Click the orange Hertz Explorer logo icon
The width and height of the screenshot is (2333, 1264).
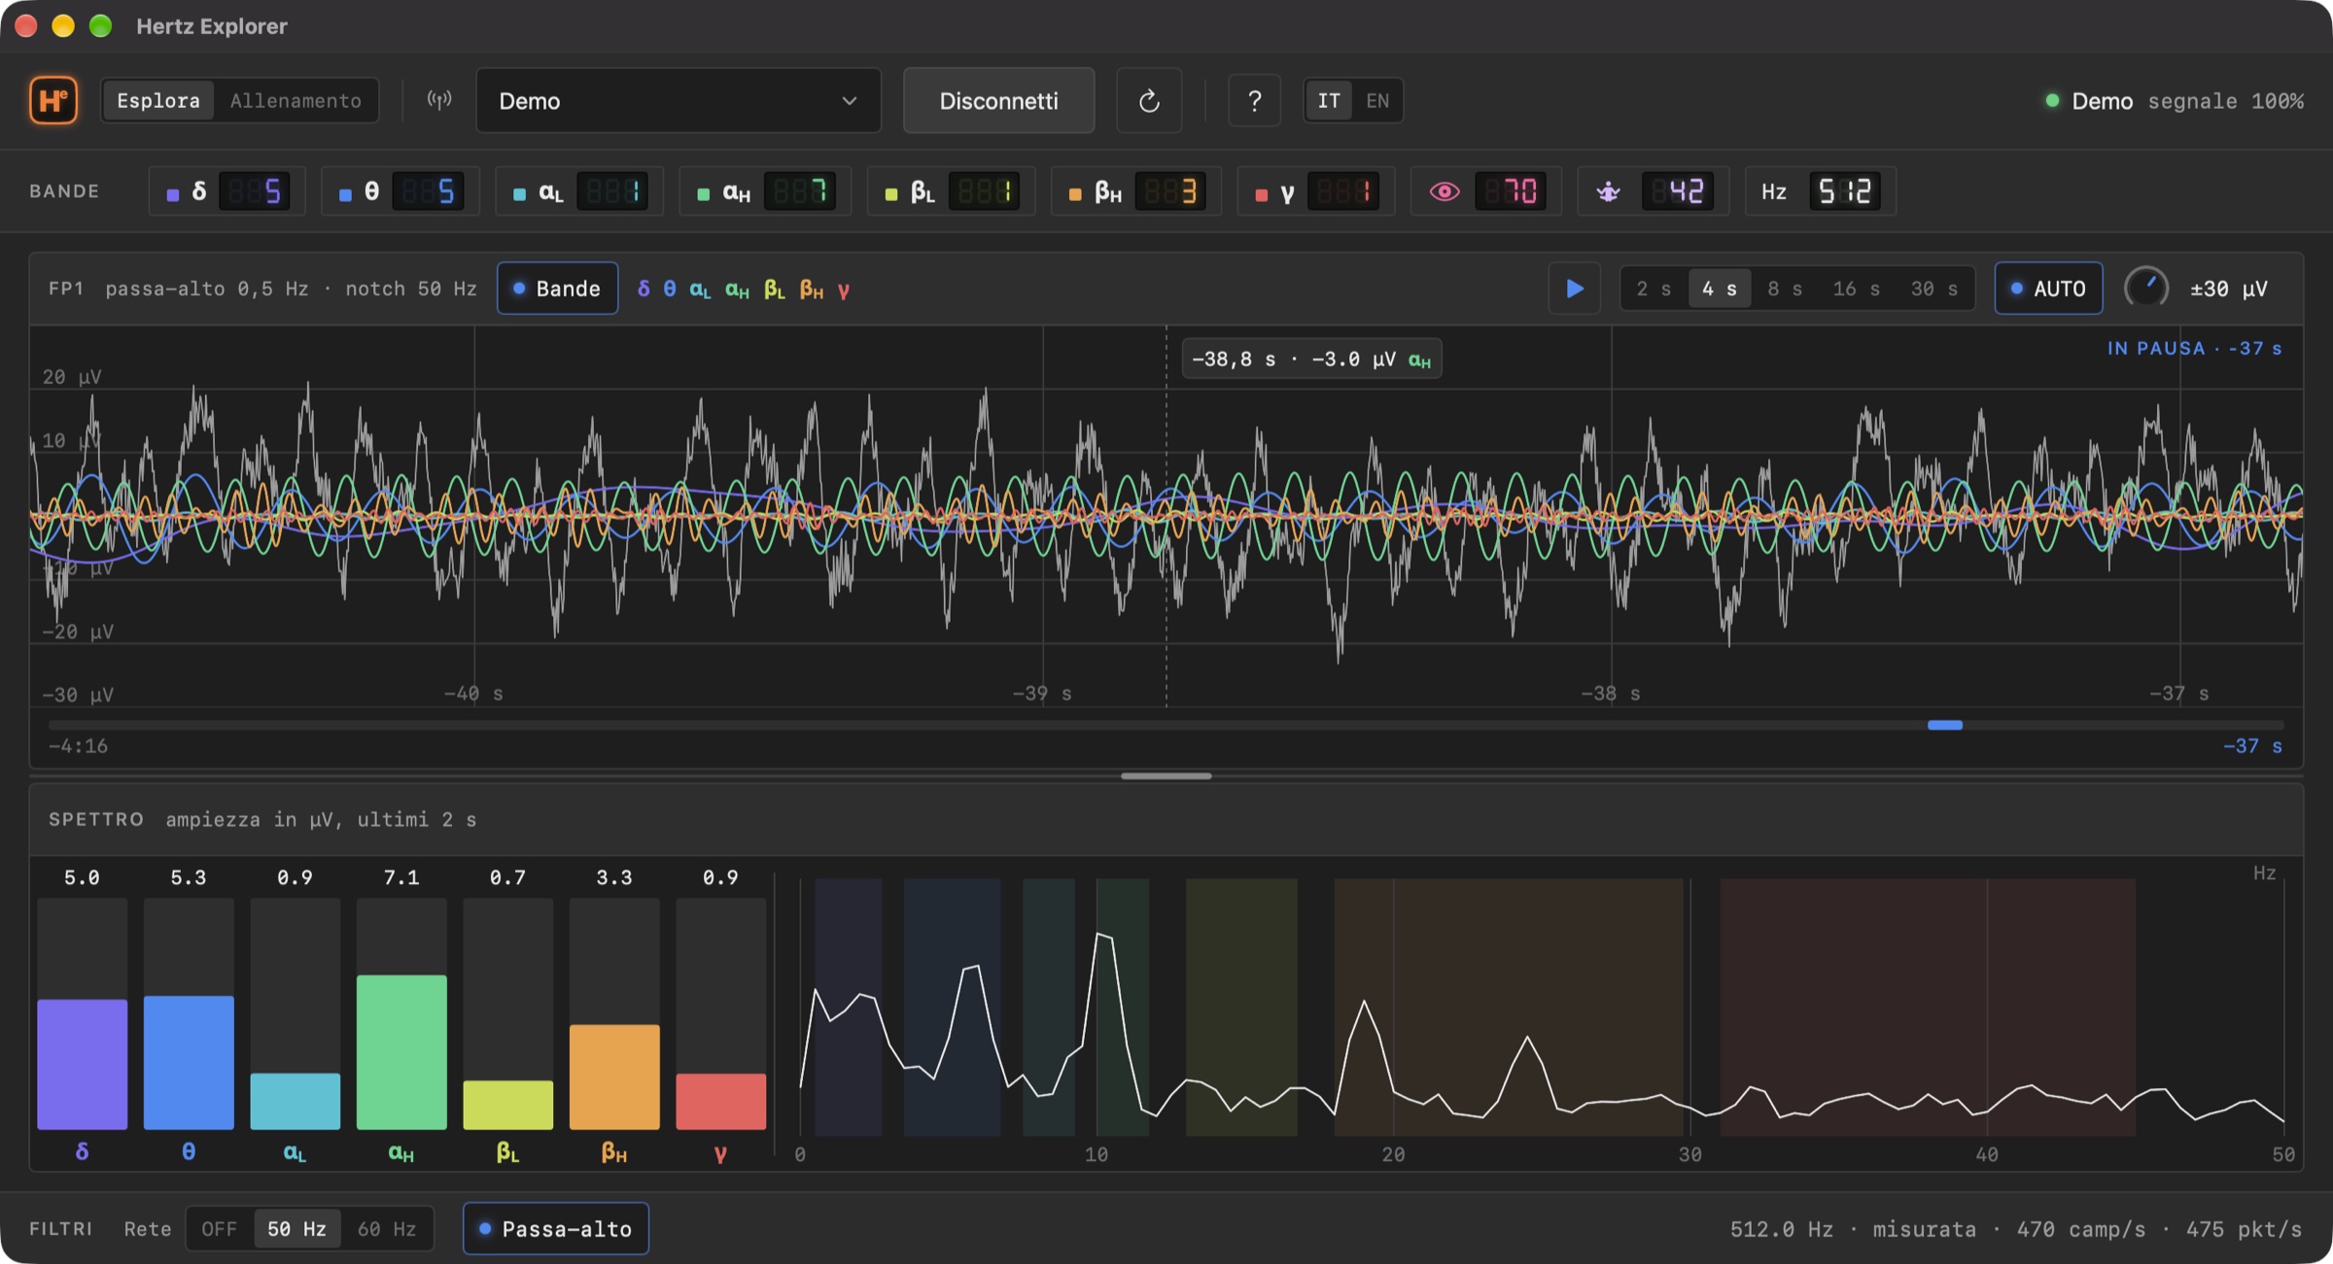pyautogui.click(x=53, y=100)
